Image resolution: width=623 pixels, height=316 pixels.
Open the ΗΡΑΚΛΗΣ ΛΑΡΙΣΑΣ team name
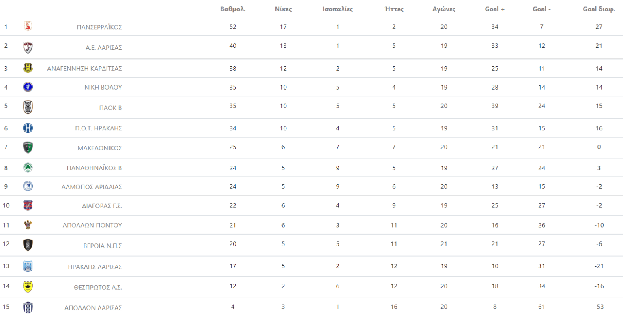click(95, 267)
